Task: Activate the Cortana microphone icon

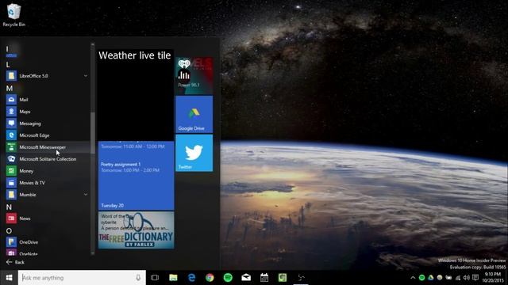Action: 138,278
